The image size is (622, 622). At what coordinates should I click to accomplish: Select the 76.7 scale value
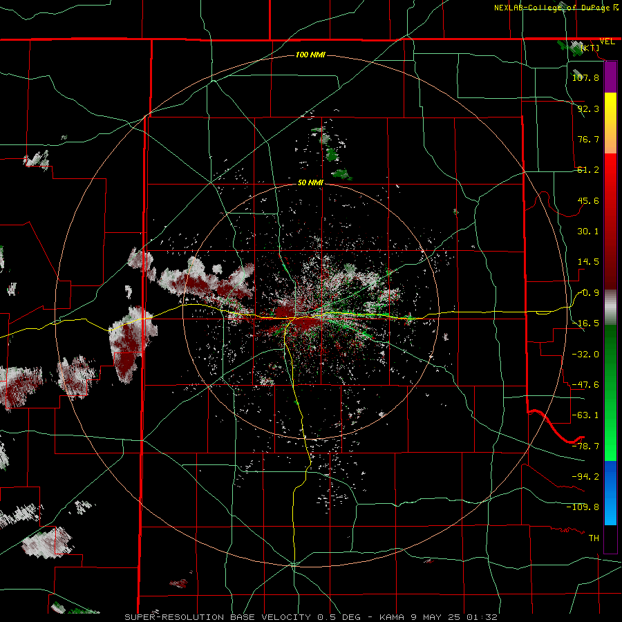(x=588, y=139)
